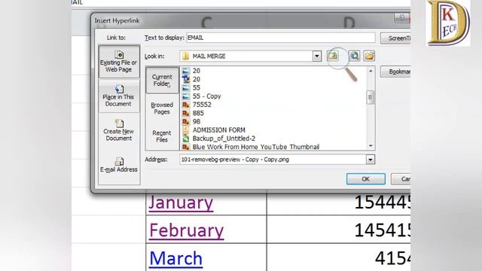Click the file list scrollbar thumb
The width and height of the screenshot is (482, 271).
click(371, 97)
